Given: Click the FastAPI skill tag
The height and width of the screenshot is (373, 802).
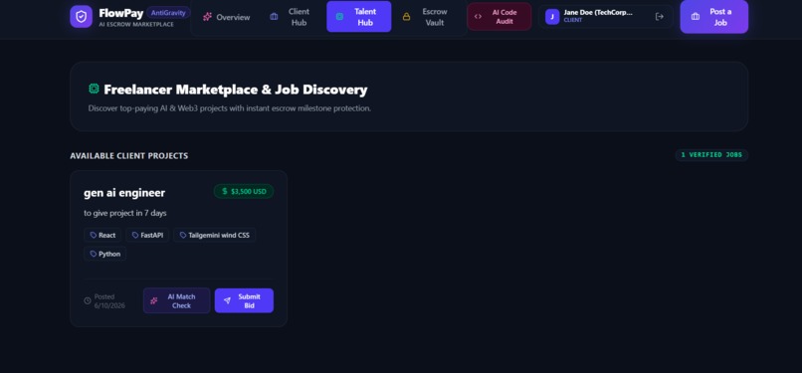Looking at the screenshot, I should tap(147, 235).
